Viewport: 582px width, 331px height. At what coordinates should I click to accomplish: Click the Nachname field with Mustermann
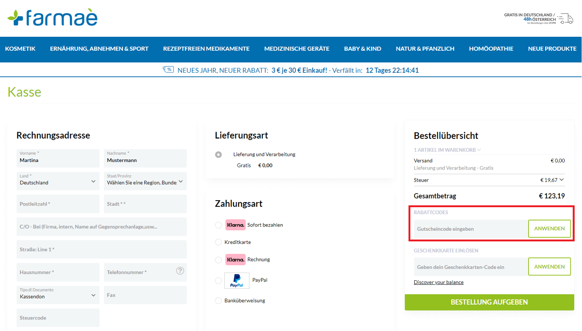(145, 158)
